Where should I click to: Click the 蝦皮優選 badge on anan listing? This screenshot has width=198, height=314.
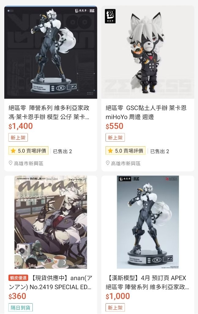click(x=18, y=278)
